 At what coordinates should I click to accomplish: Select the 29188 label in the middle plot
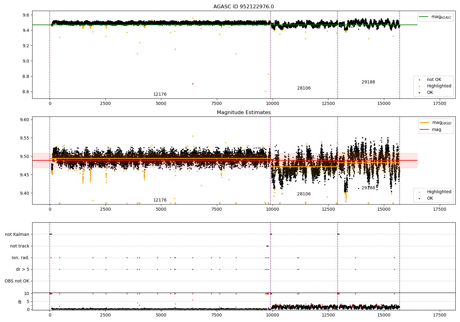pos(368,188)
